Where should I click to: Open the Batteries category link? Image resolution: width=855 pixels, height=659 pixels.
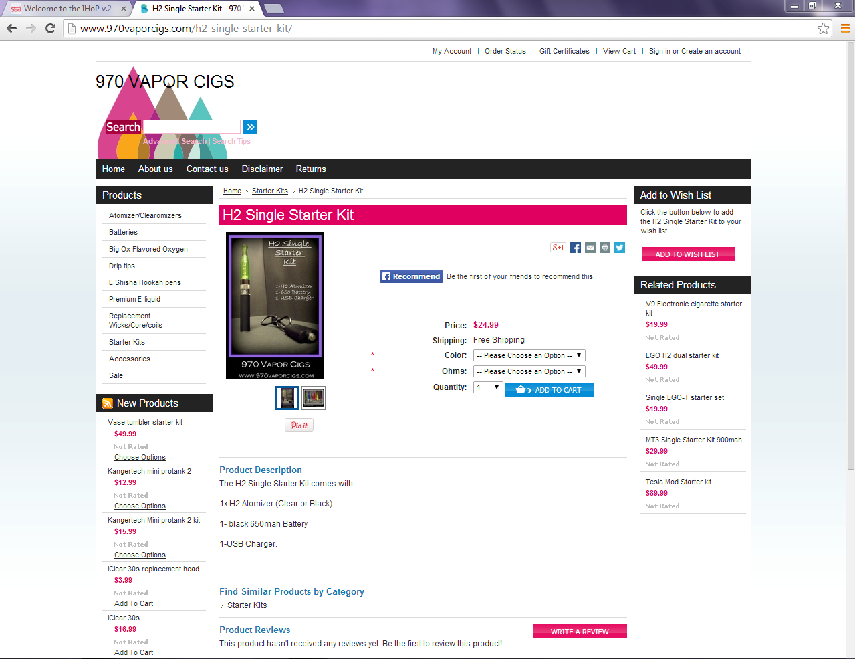point(124,232)
